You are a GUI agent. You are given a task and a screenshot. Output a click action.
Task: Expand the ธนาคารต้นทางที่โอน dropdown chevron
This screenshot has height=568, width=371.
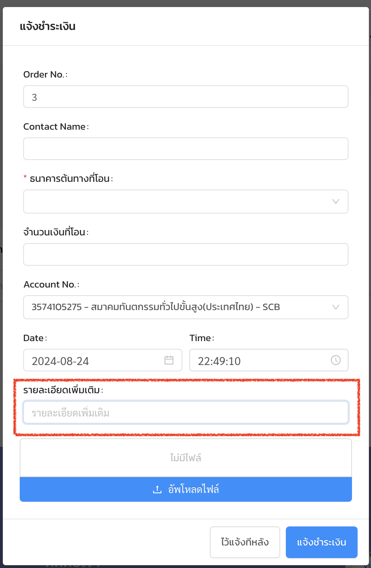336,202
